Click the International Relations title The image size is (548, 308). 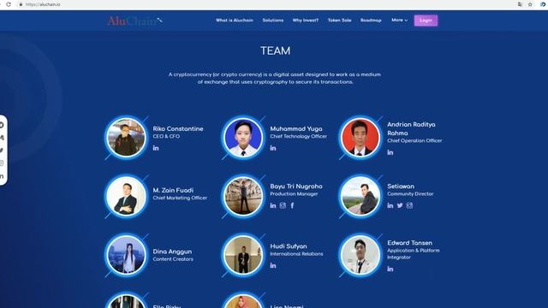click(296, 254)
